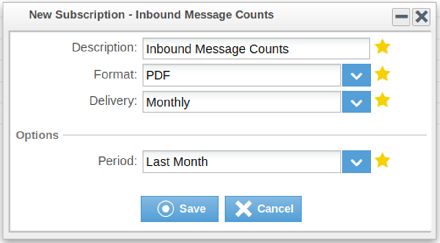Screen dimensions: 440x243
Task: Click the Period field showing Last Month
Action: 241,162
